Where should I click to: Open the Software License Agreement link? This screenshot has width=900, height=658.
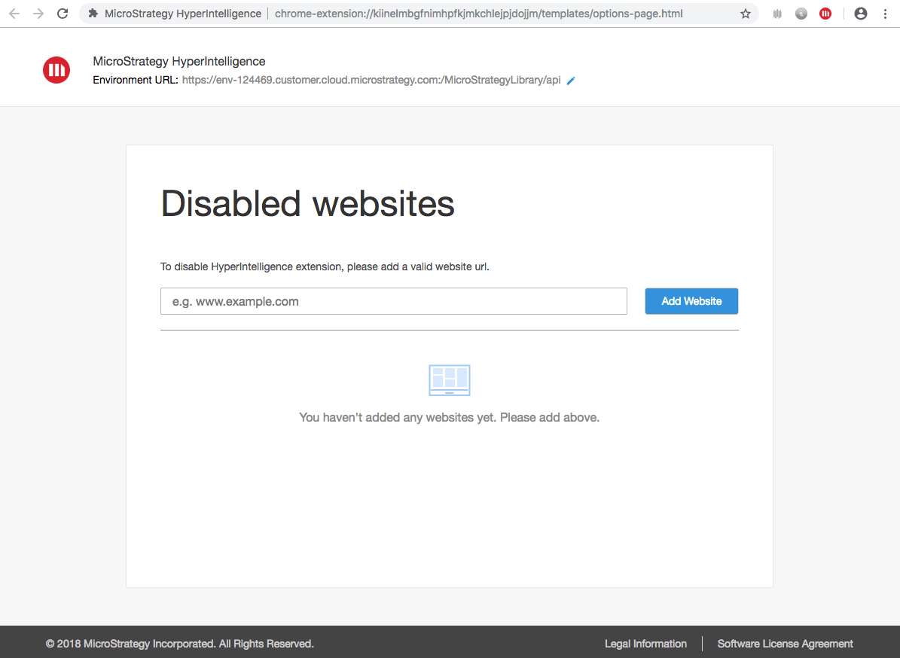point(785,644)
